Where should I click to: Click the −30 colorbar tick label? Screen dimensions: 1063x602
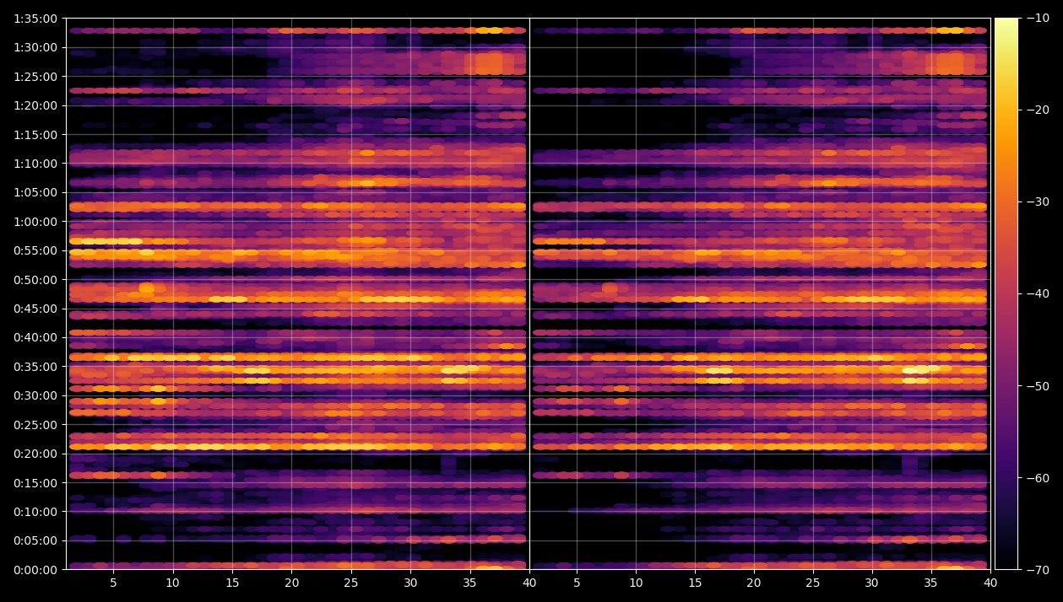click(x=1039, y=202)
